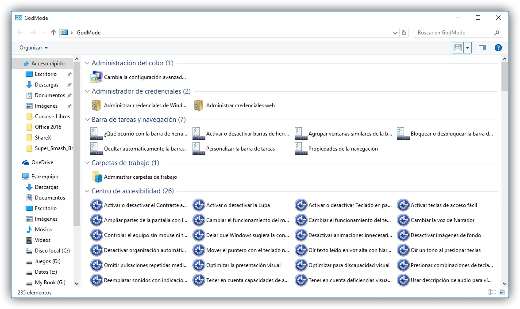Open Cambiar la voz de Narrador icon
Screen dimensions: 520x309
point(403,220)
